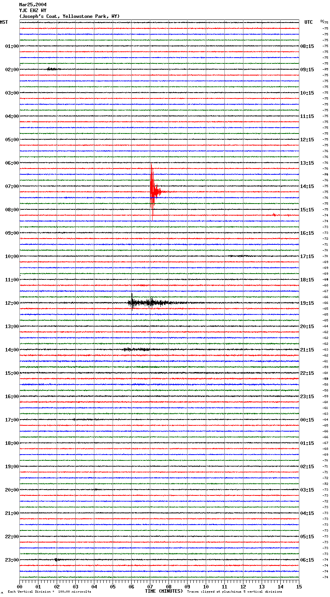Click the TIME (MINUTES) axis title
330x597 pixels.
coord(164,591)
